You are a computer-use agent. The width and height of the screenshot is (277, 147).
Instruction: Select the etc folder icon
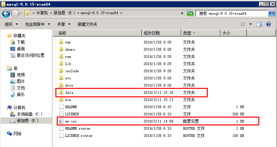click(x=61, y=78)
